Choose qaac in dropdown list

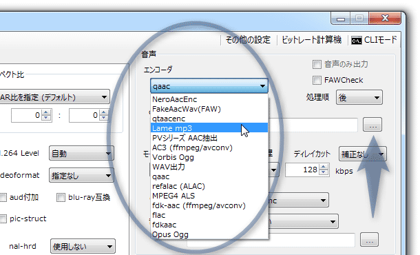tap(209, 176)
